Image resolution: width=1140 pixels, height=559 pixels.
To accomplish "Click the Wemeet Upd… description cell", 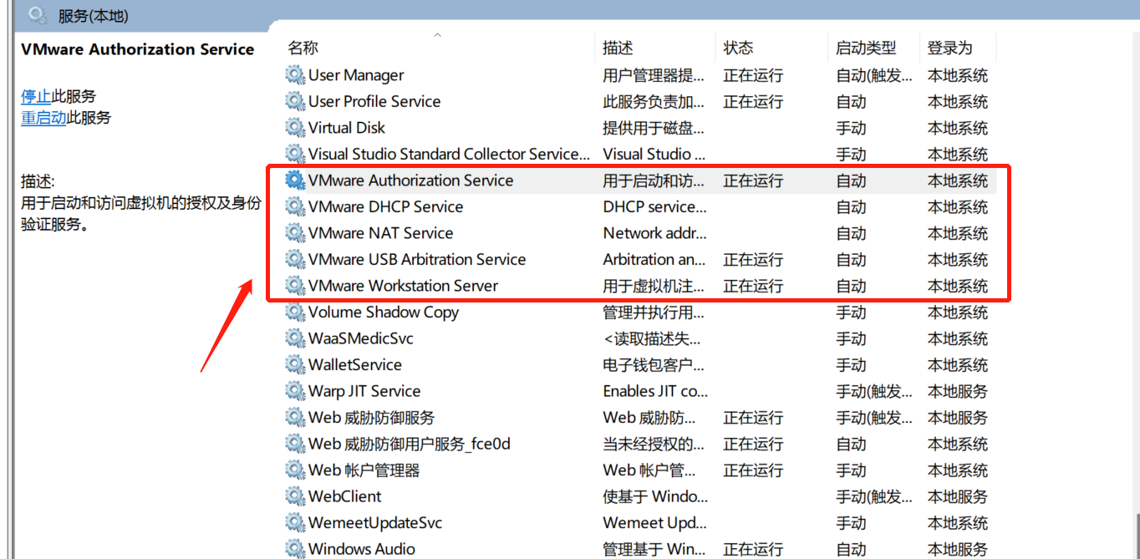I will click(655, 522).
